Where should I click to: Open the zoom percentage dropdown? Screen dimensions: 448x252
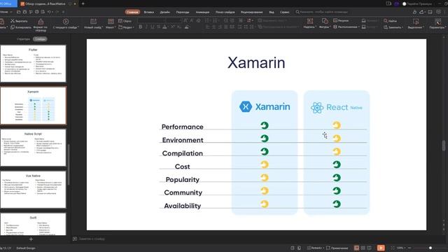point(401,248)
